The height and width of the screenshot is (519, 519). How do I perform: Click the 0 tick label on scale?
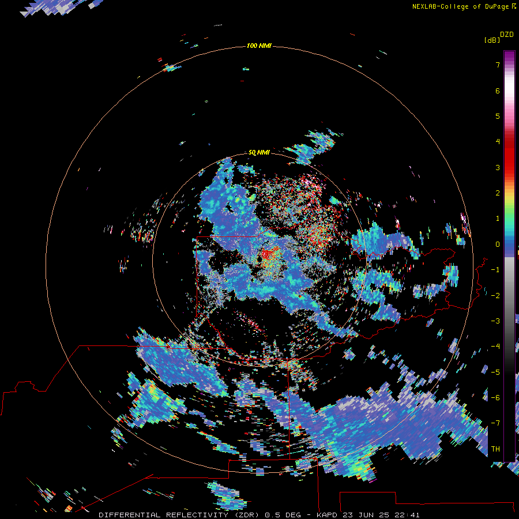[x=498, y=245]
